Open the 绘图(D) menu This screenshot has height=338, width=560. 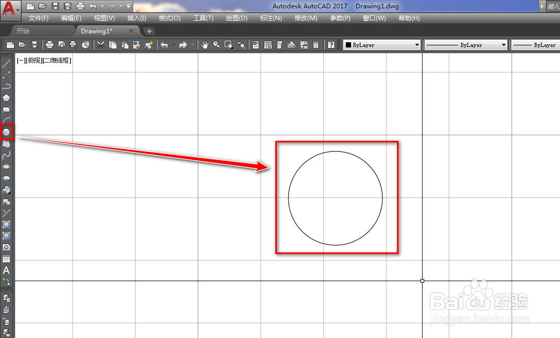coord(237,18)
